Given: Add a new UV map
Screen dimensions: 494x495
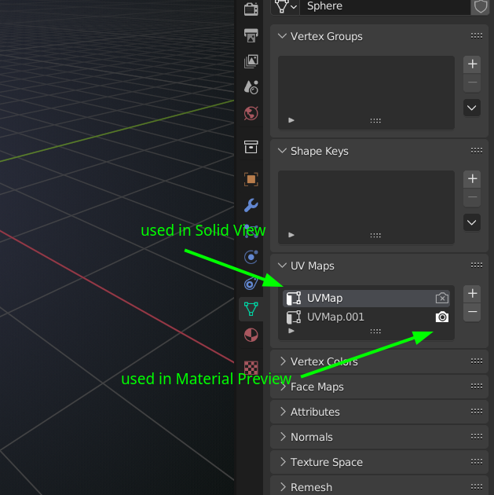Looking at the screenshot, I should click(472, 294).
